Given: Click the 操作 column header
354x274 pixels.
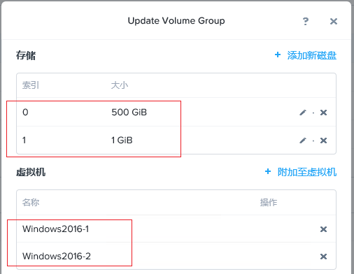Looking at the screenshot, I should point(269,202).
